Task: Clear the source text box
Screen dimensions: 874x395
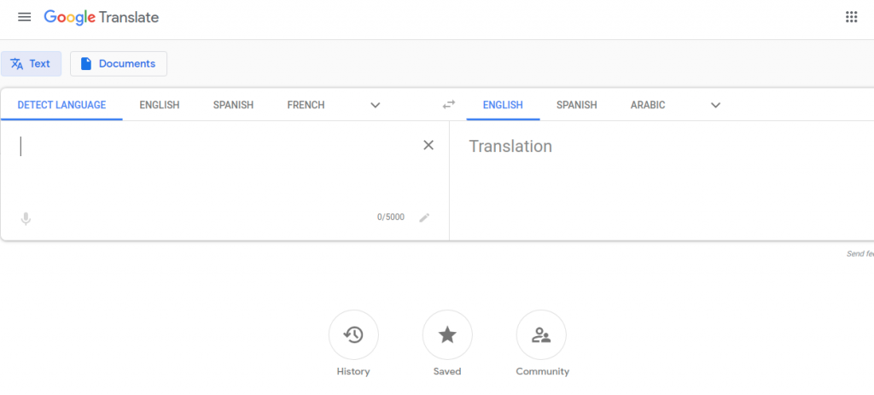Action: (x=428, y=145)
